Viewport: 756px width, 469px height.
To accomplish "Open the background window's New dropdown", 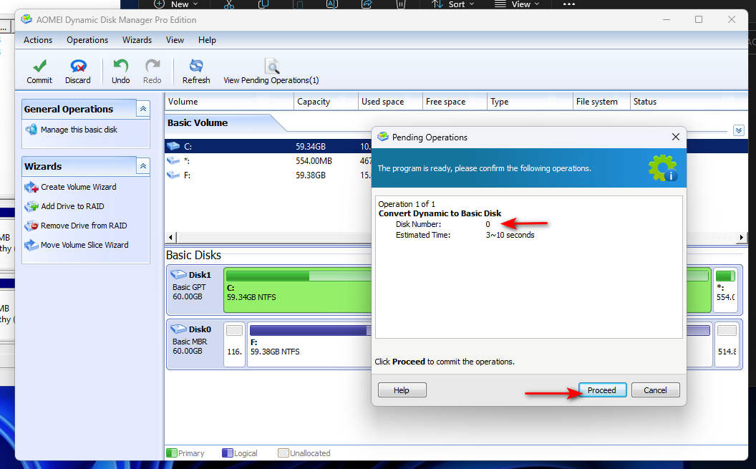I will coord(176,4).
